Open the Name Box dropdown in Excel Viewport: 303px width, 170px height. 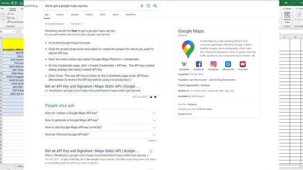pos(14,32)
